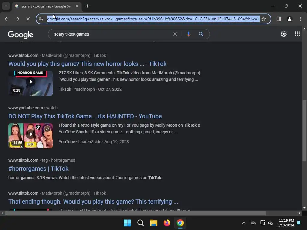Open OneDrive cloud tray icon
This screenshot has width=307, height=230.
point(253,223)
